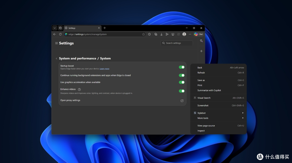Click the Enhance videos help question icon
This screenshot has height=163, width=292.
(x=79, y=89)
